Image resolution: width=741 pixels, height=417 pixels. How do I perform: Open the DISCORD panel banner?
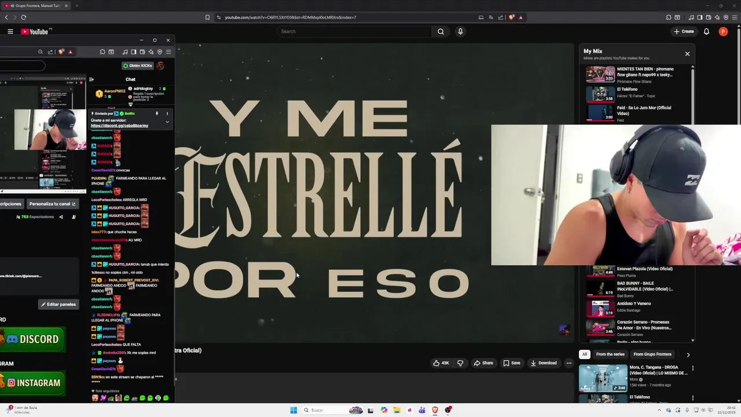32,339
